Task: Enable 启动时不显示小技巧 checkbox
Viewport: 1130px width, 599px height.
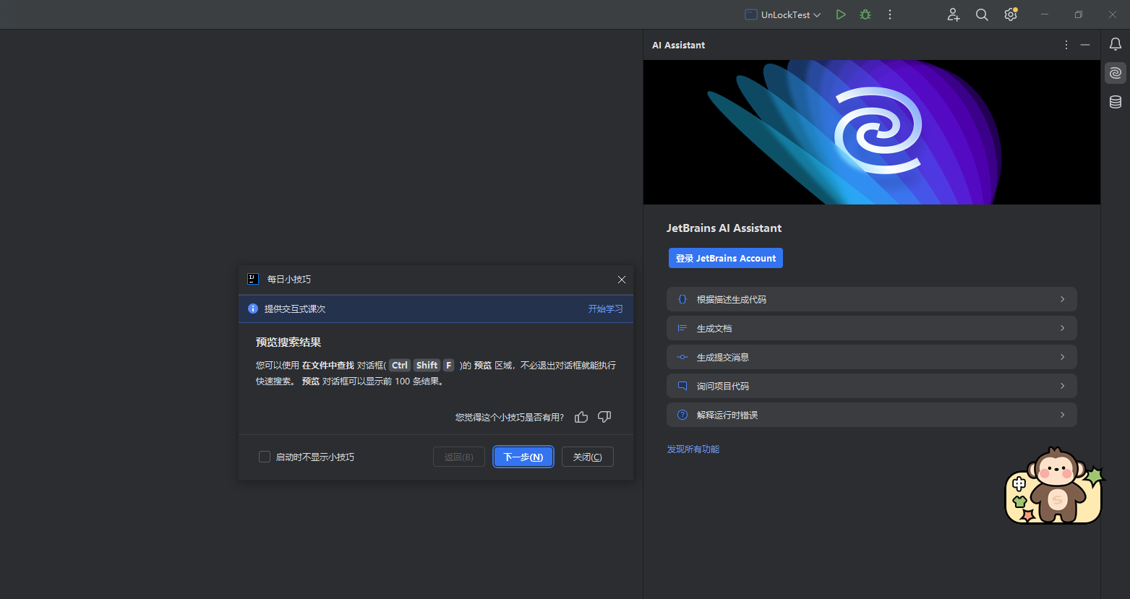Action: (x=265, y=457)
